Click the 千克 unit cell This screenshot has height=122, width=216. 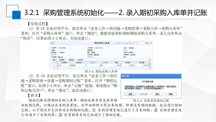pos(105,65)
